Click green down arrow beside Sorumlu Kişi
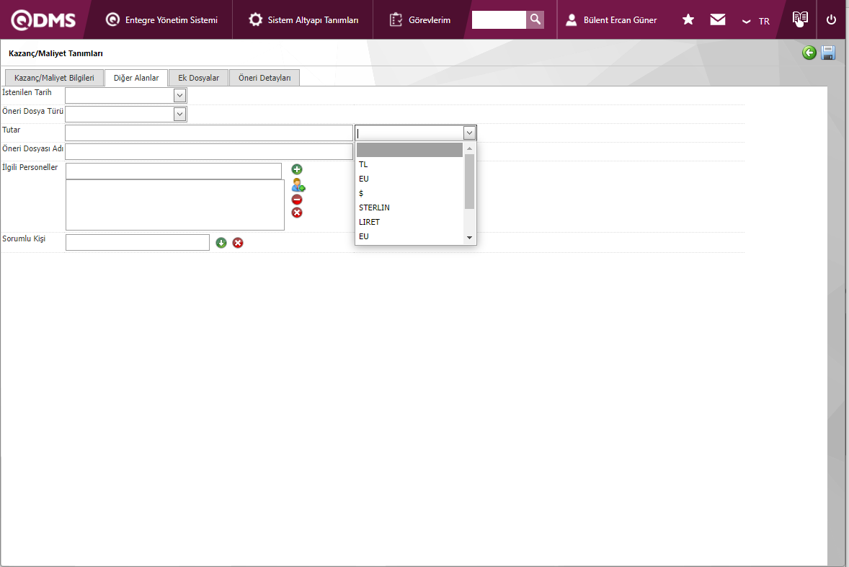Screen dimensions: 849x567 point(221,243)
